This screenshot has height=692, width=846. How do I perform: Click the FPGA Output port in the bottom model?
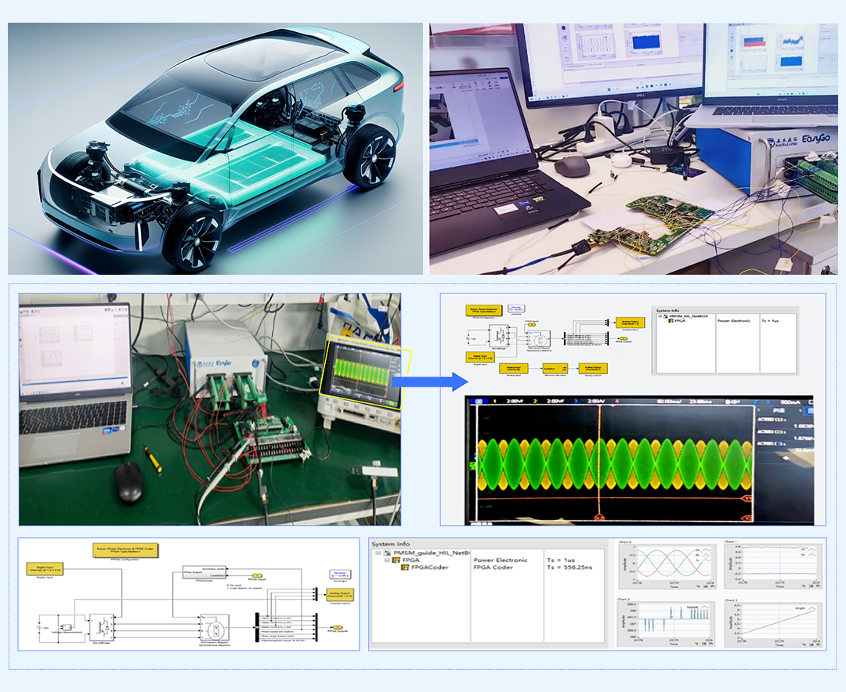337,628
